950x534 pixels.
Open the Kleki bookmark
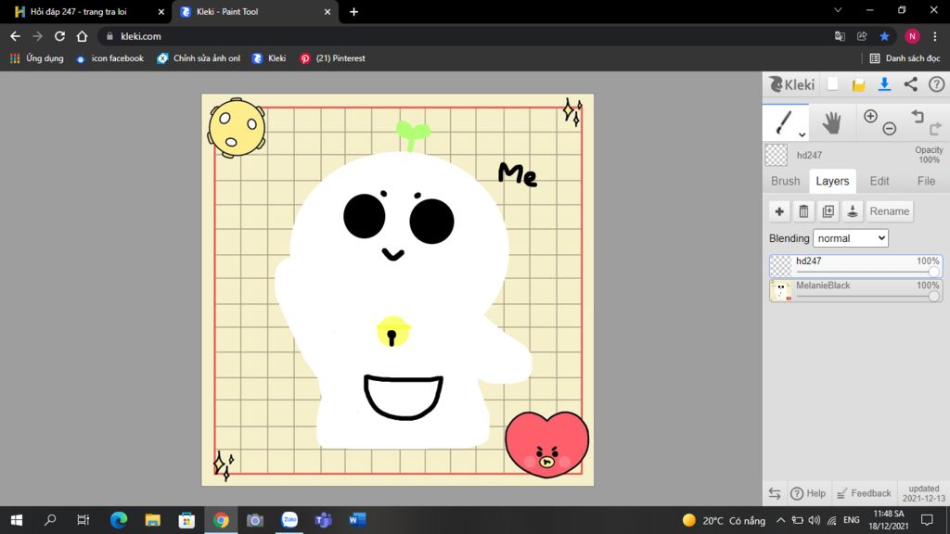click(x=268, y=58)
